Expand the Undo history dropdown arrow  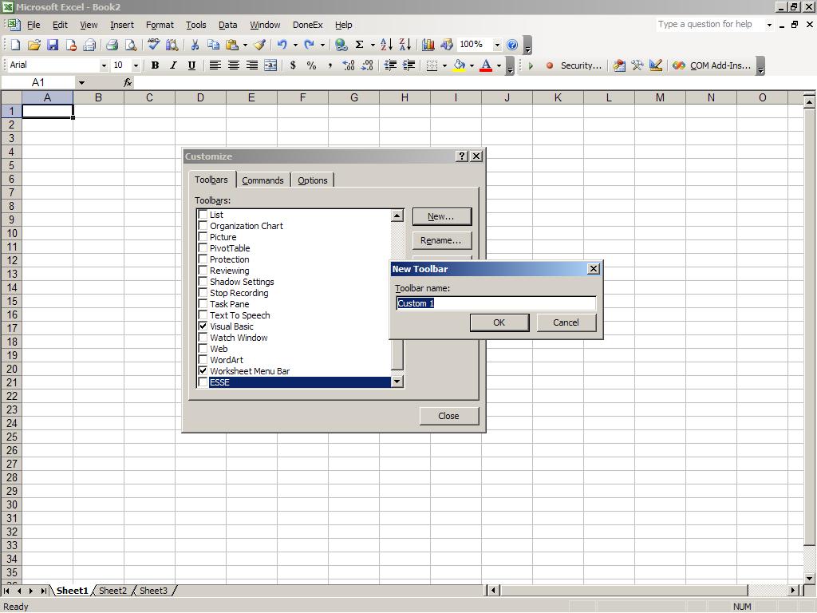click(295, 45)
